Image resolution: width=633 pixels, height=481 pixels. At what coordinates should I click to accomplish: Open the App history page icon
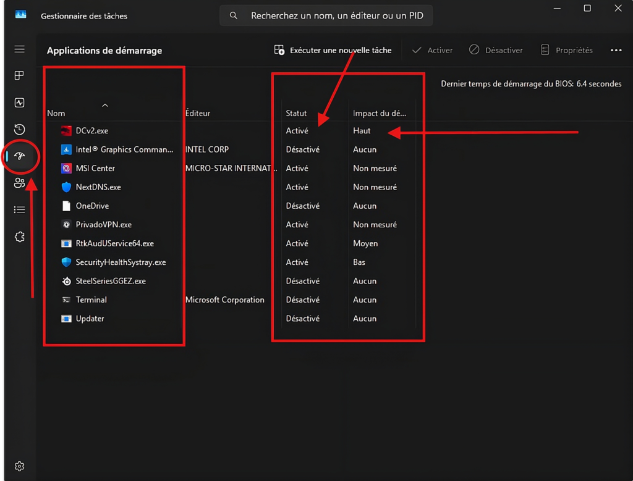click(x=19, y=130)
